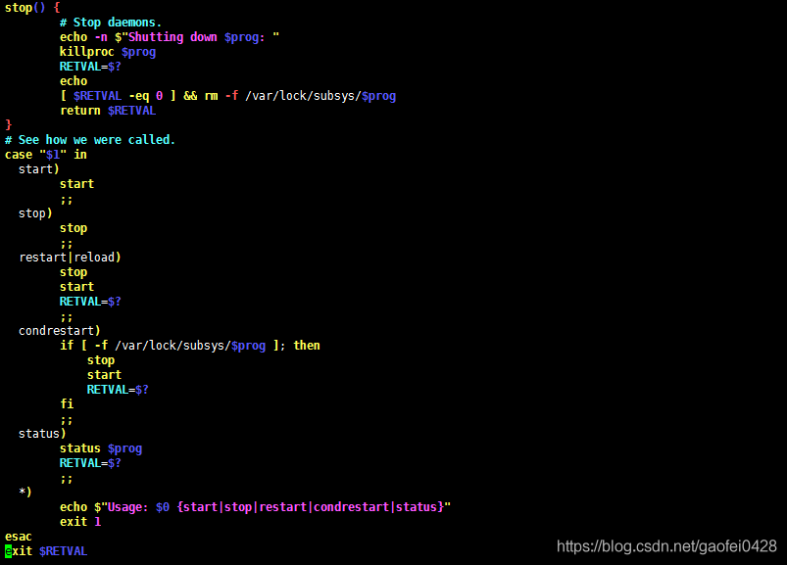Select the "status $prog" command line

pyautogui.click(x=100, y=448)
